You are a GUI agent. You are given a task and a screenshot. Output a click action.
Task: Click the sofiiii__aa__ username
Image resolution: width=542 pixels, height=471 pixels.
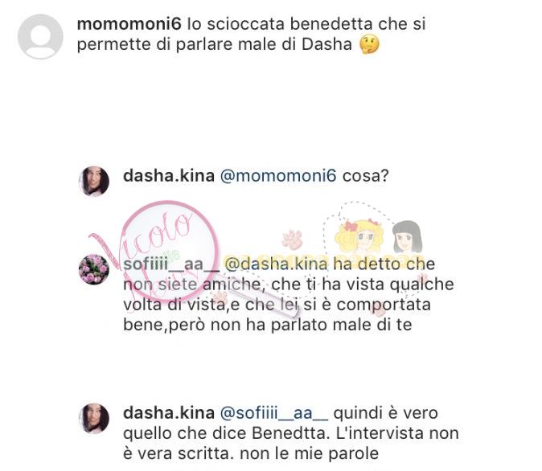click(171, 264)
